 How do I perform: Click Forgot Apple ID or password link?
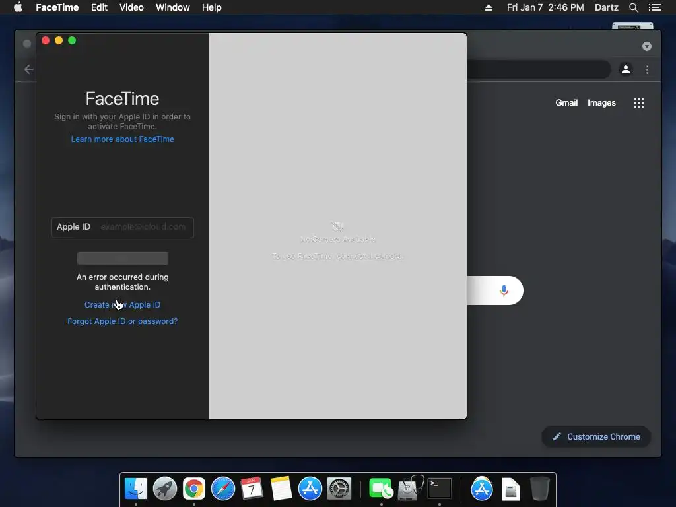click(122, 321)
